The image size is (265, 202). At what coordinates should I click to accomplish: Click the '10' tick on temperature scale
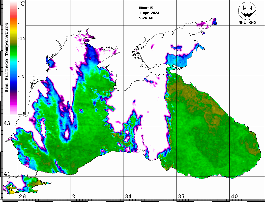[22, 39]
